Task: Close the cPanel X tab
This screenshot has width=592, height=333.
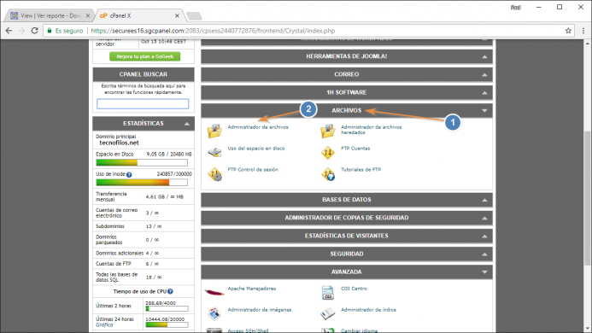Action: coord(177,15)
